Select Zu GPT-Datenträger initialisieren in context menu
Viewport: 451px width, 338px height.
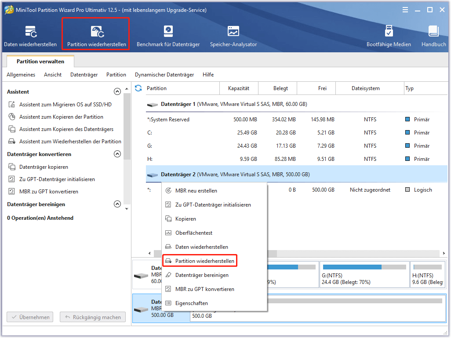point(214,204)
